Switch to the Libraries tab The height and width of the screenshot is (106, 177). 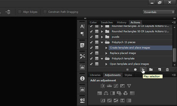click(95, 75)
